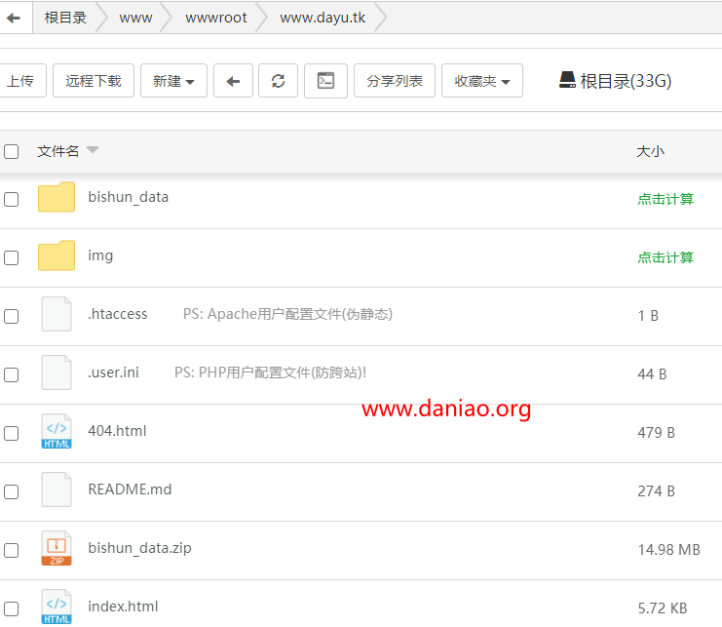Go to wwwroot in the breadcrumb
Image resolution: width=722 pixels, height=627 pixels.
pyautogui.click(x=216, y=18)
